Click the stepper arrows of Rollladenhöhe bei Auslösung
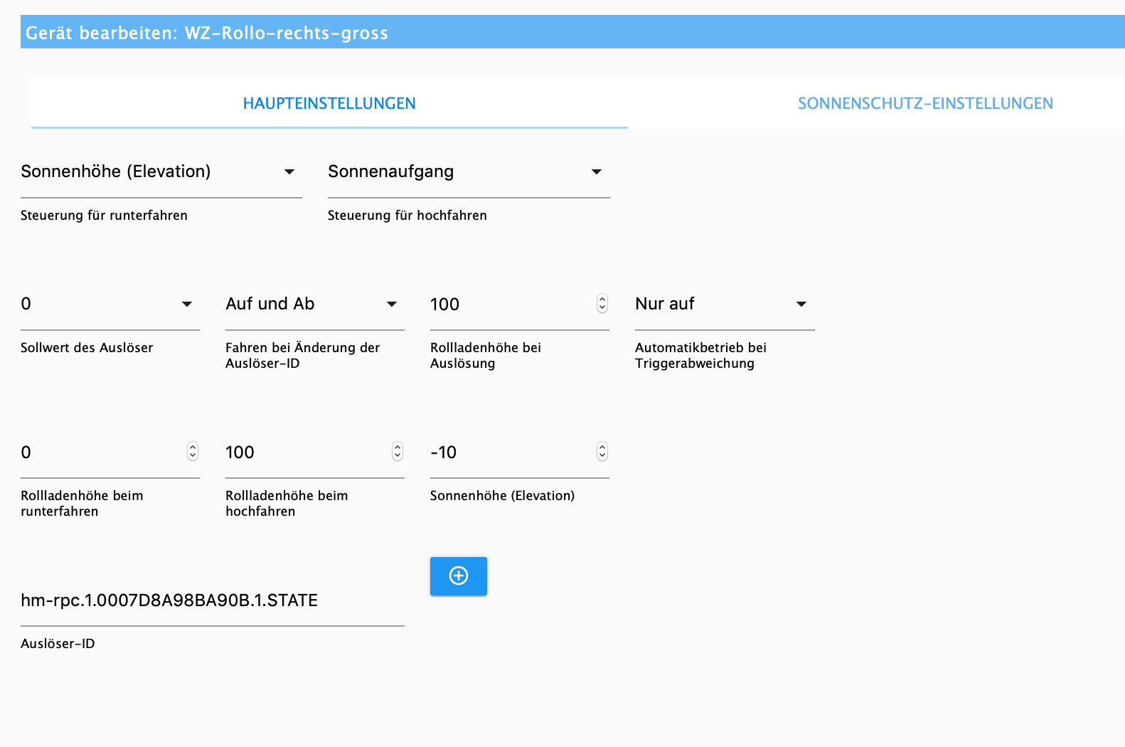Screen dimensions: 1125x747 (x=602, y=304)
